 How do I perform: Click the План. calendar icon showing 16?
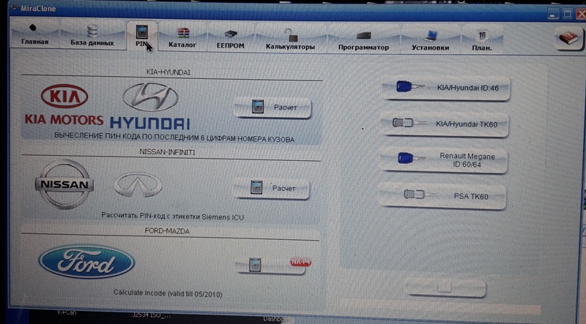(x=482, y=35)
